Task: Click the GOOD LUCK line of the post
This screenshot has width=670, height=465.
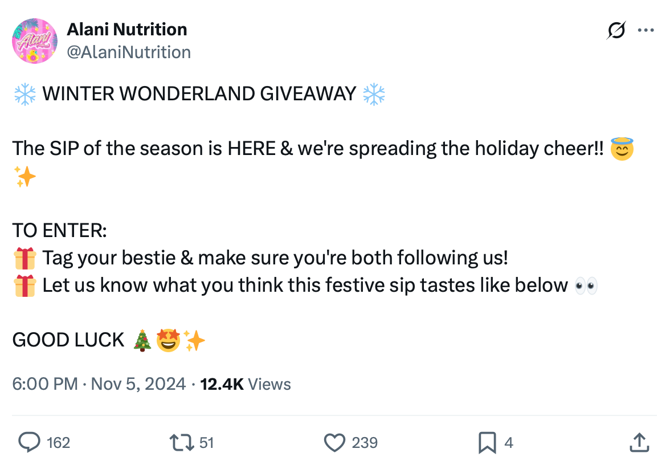Action: click(68, 340)
